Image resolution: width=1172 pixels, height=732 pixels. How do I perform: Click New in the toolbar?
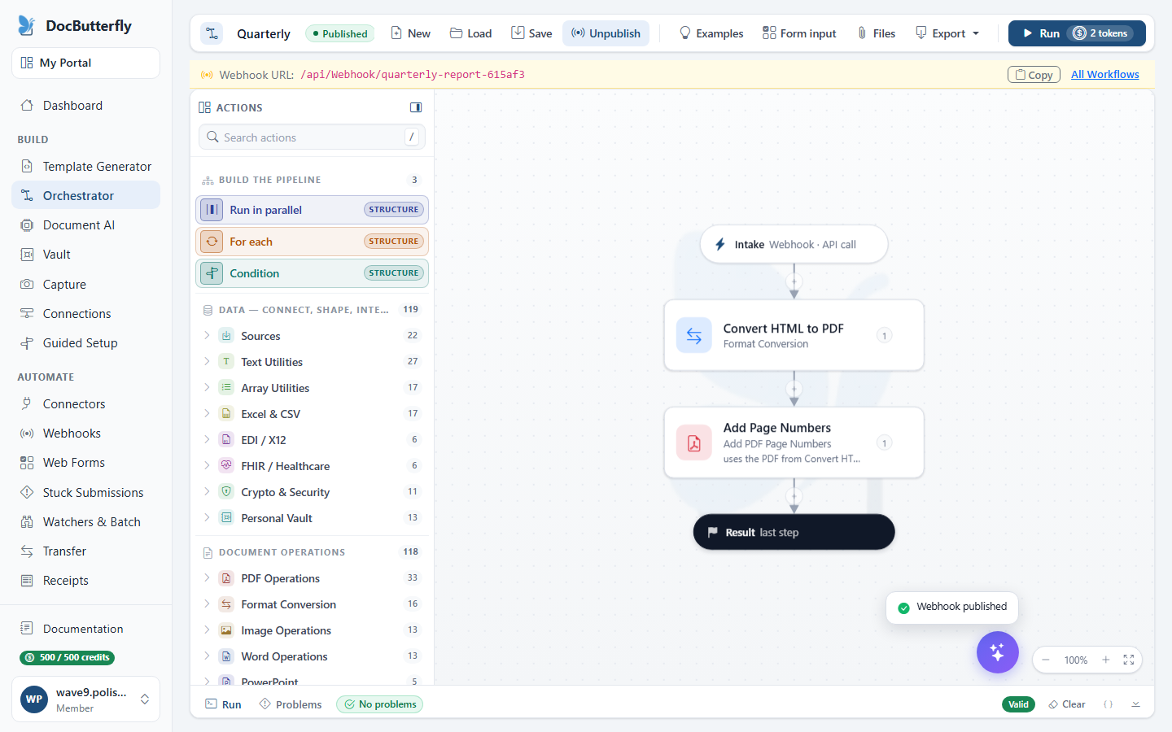[410, 33]
